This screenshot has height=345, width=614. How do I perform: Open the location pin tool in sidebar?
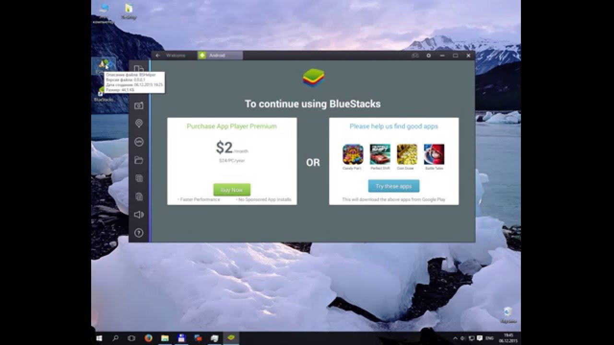[139, 124]
